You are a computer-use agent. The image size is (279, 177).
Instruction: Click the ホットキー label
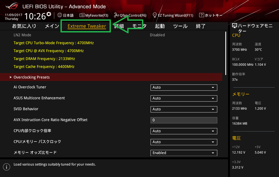point(214,15)
